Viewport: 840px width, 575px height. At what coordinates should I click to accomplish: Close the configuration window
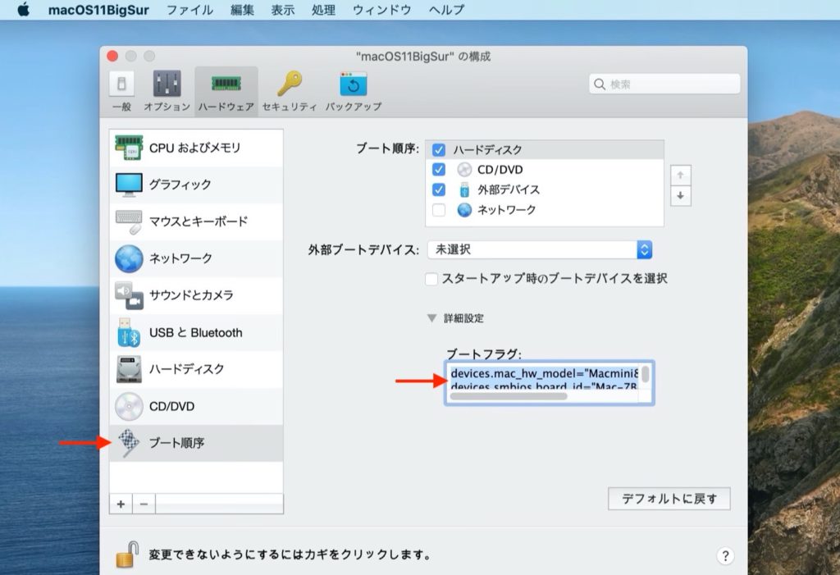click(112, 57)
